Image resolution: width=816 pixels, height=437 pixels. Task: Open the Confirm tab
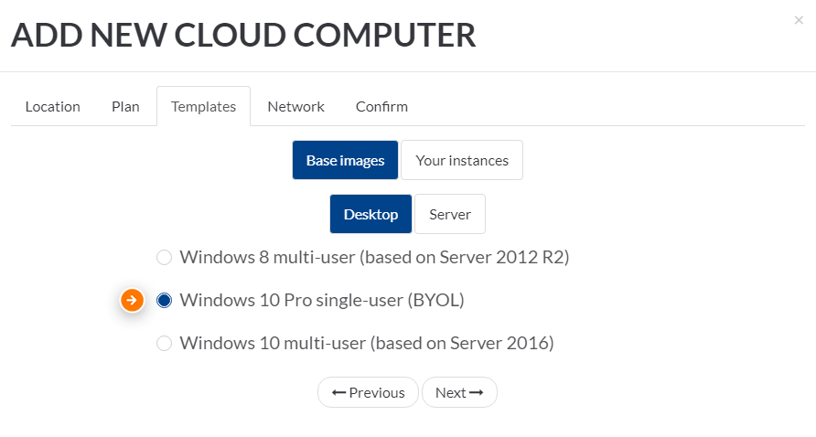(381, 107)
